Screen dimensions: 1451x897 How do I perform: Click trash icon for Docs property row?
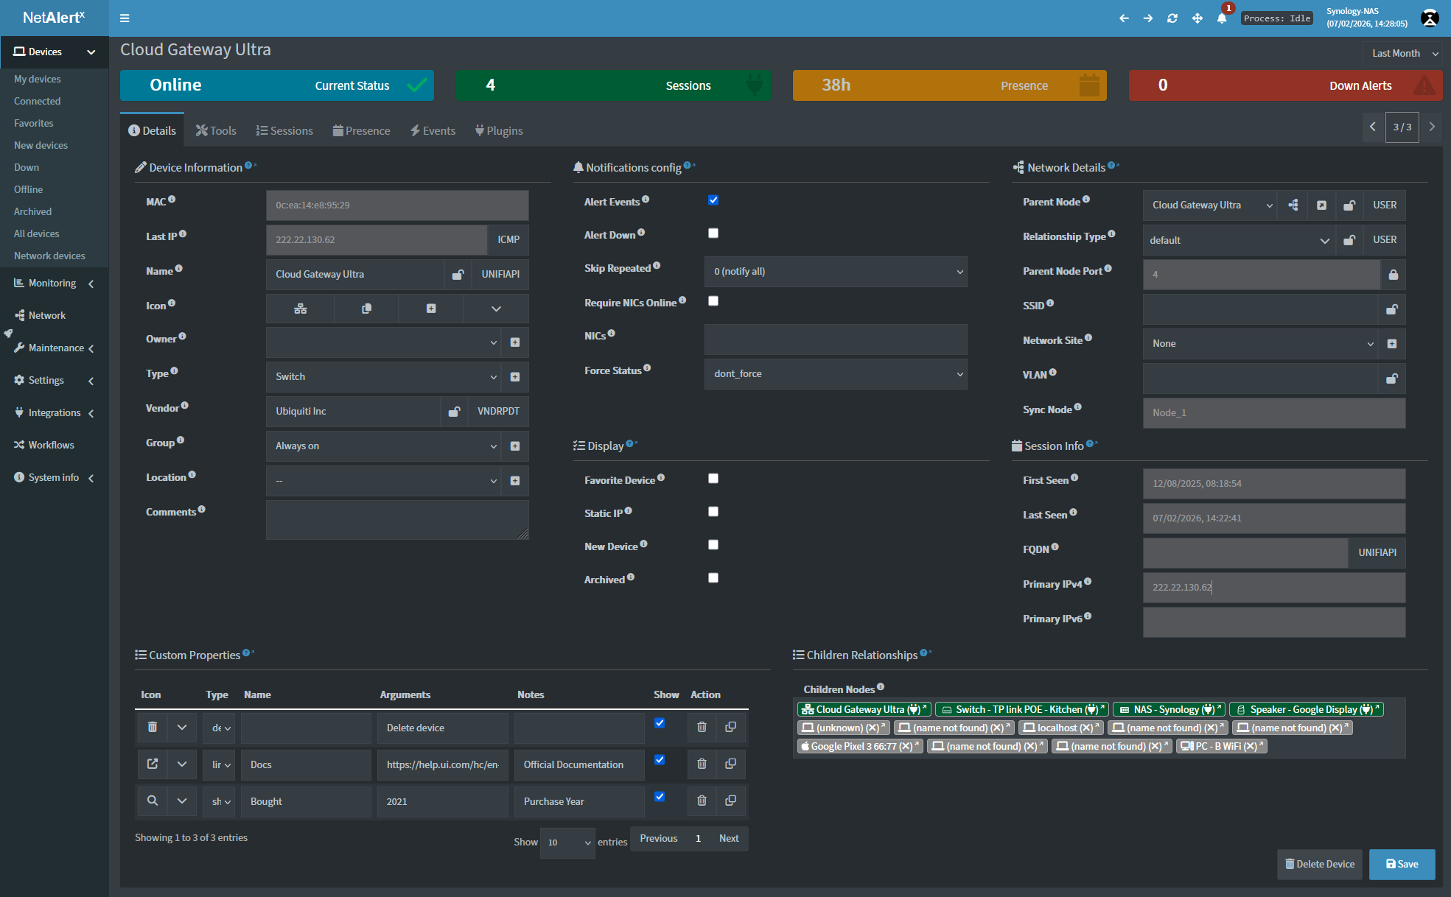[x=702, y=764]
